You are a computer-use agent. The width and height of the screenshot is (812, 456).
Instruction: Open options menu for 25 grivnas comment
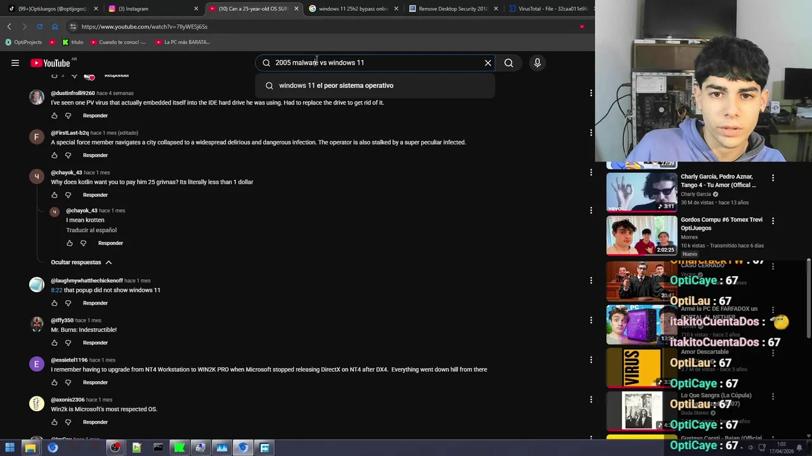pos(591,172)
